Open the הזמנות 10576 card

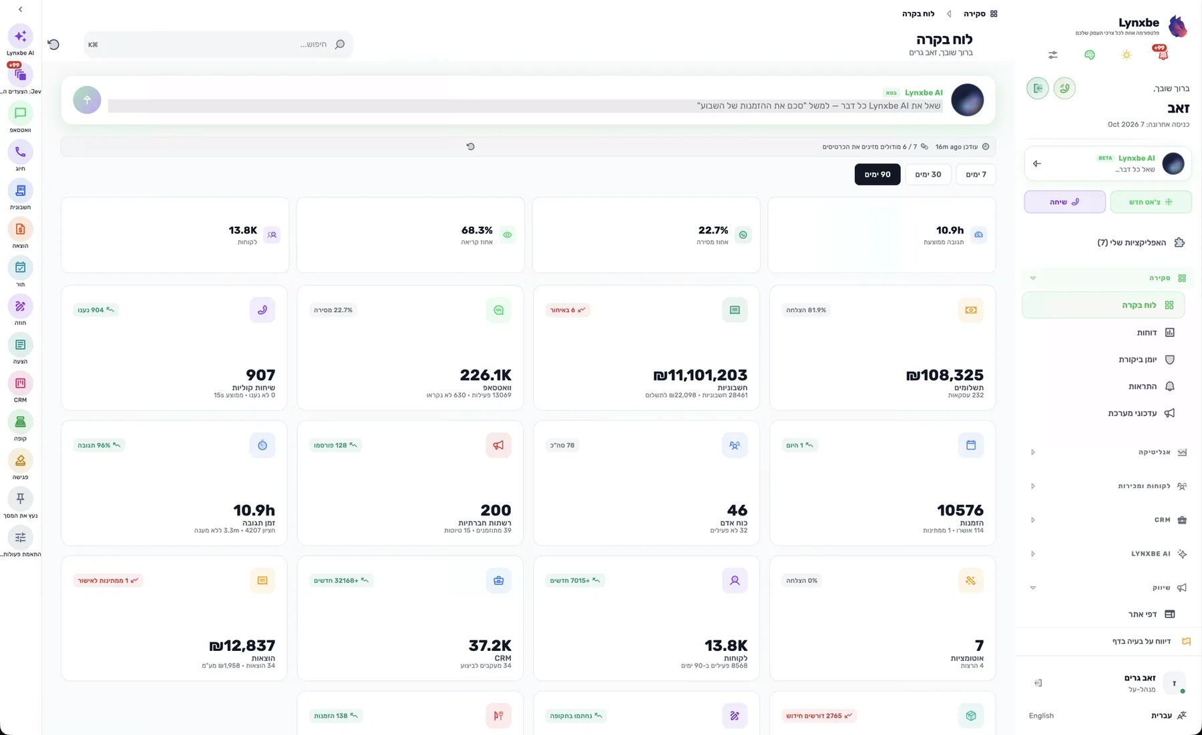882,483
